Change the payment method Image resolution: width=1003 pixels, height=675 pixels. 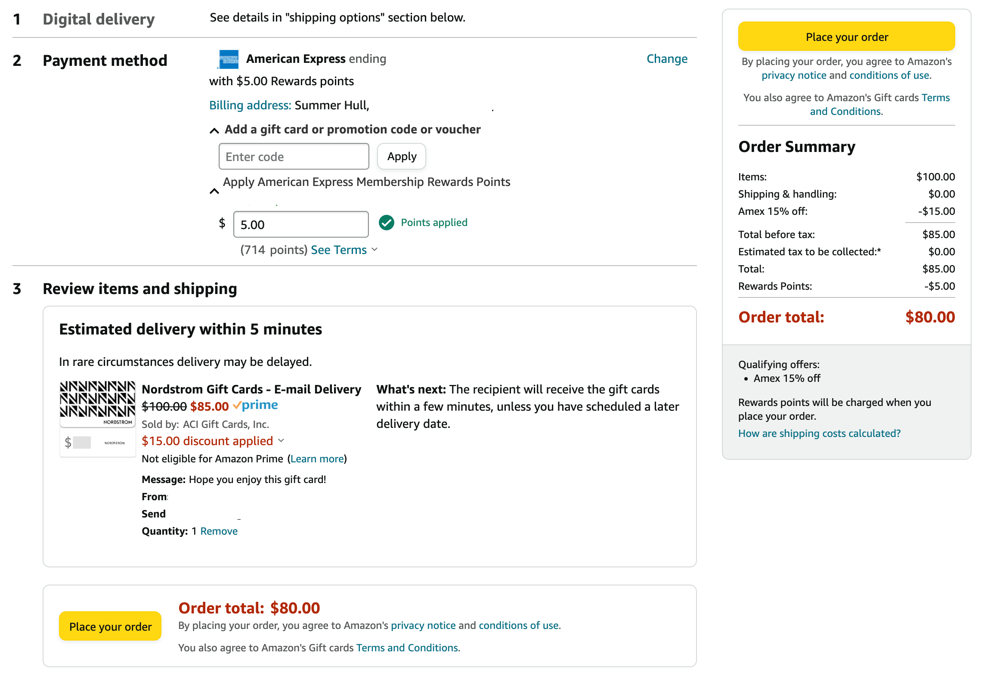pos(666,59)
